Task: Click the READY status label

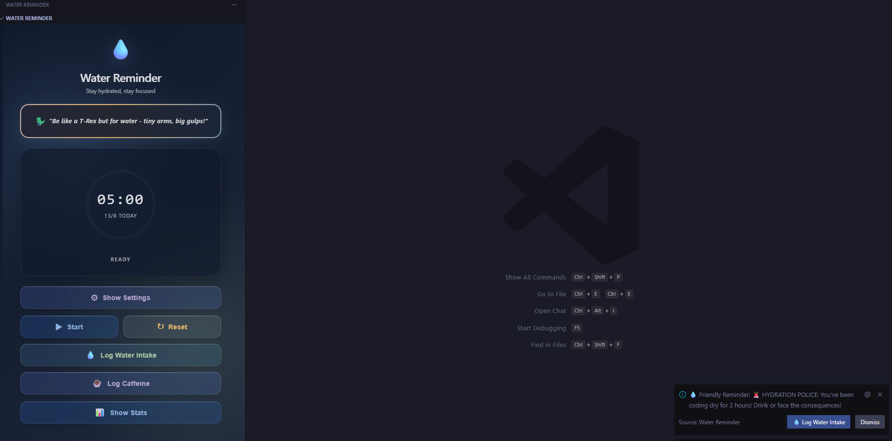Action: tap(121, 259)
